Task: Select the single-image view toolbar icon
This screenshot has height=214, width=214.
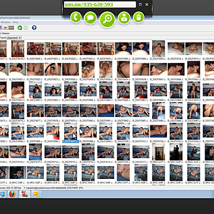Action: pyautogui.click(x=5, y=28)
